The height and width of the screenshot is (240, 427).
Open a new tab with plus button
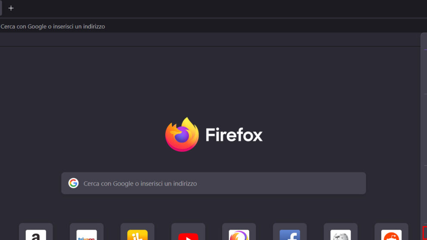[x=11, y=8]
